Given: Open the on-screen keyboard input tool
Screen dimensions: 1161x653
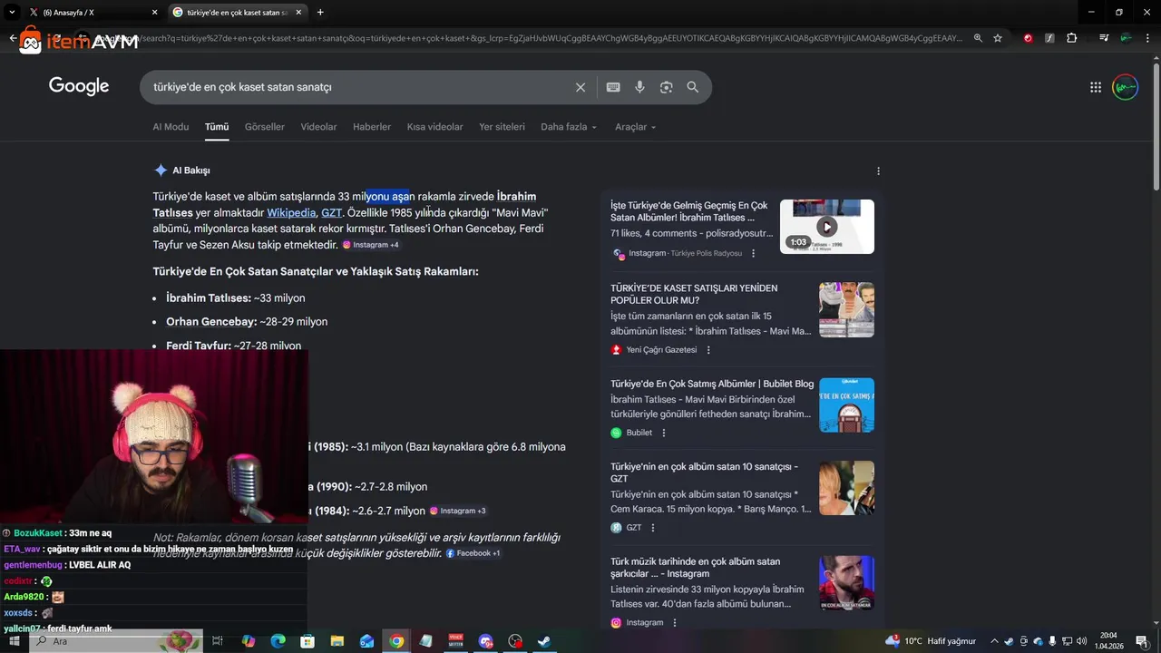Looking at the screenshot, I should [613, 87].
